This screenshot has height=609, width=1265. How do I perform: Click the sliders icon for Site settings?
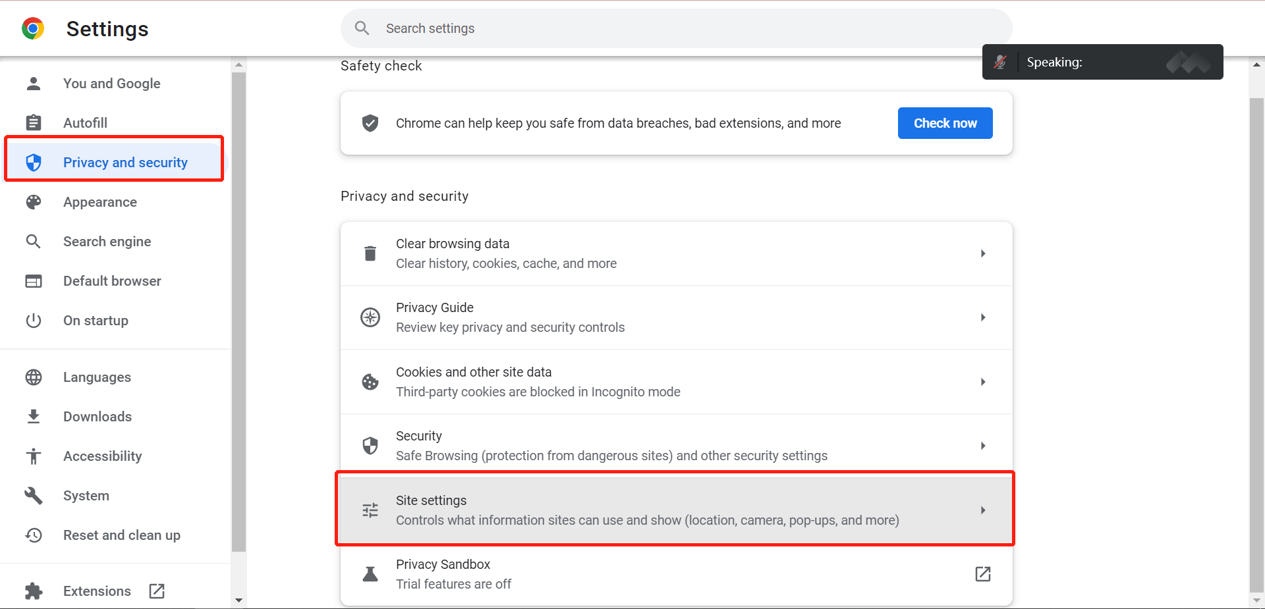pos(370,510)
